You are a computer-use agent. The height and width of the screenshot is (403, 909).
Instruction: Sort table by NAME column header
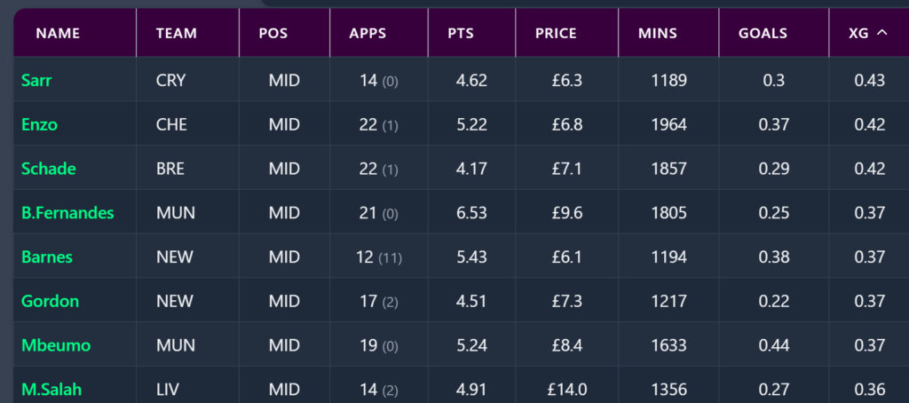point(58,34)
